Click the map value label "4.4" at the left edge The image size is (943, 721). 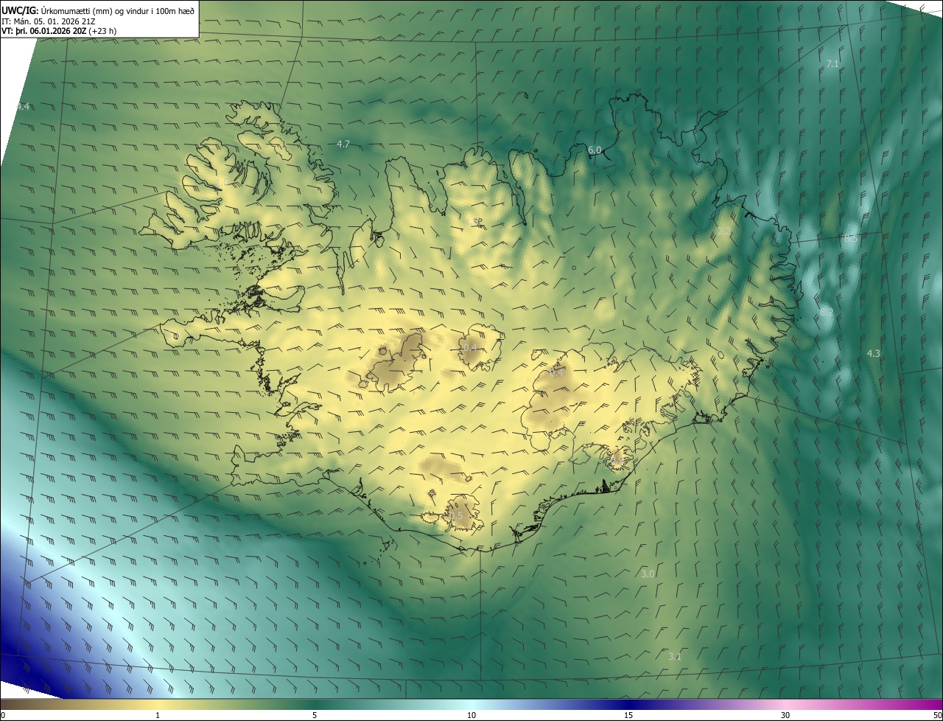[23, 107]
